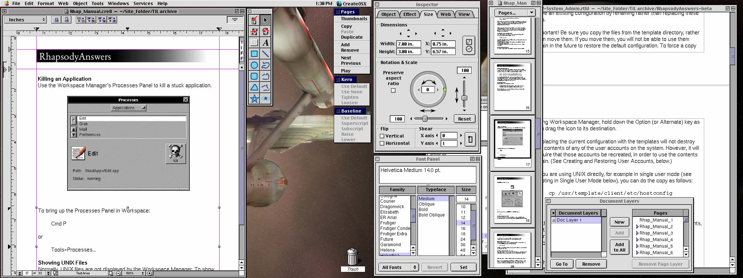Select the embossed button shape tool

[254, 43]
